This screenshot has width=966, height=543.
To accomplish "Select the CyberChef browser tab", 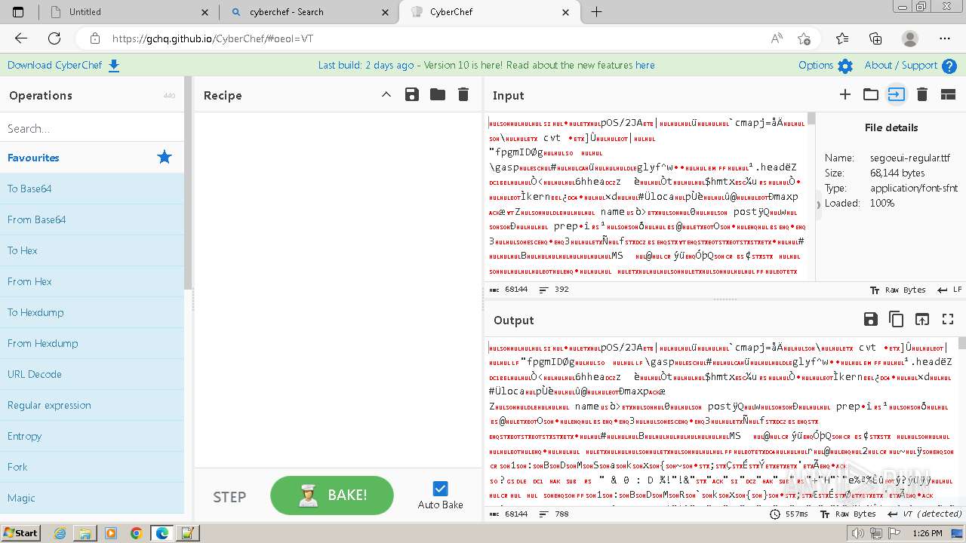I will (488, 12).
